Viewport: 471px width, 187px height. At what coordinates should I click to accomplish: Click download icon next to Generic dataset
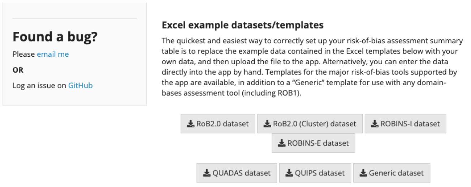[x=363, y=173]
